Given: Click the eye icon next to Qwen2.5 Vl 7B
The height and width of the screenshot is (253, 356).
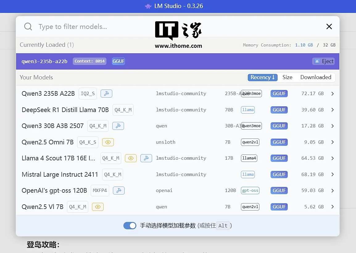Looking at the screenshot, I should 98,207.
